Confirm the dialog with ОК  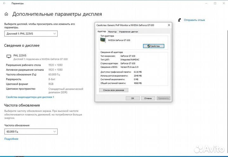point(133,98)
